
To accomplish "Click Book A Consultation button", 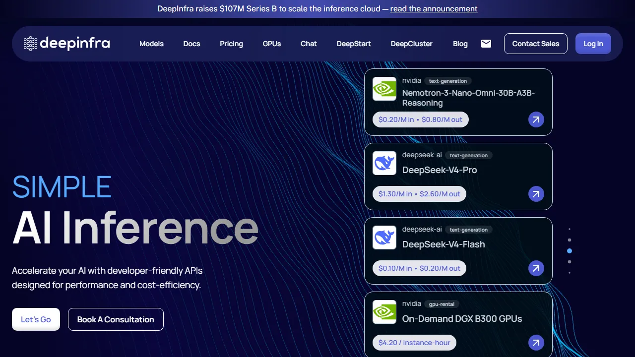I will coord(116,319).
